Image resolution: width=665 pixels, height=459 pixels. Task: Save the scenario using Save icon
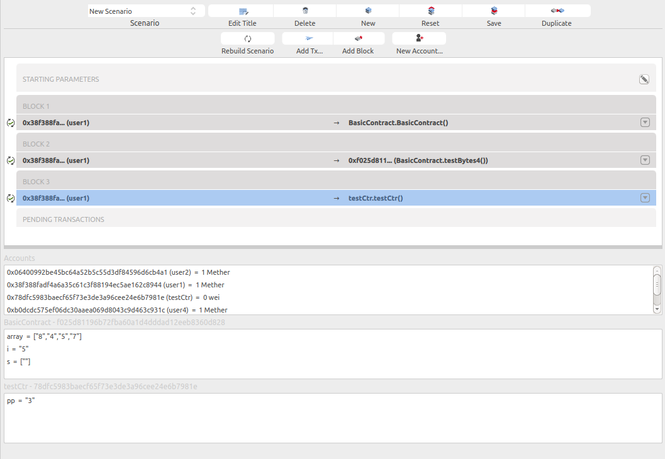click(x=494, y=11)
